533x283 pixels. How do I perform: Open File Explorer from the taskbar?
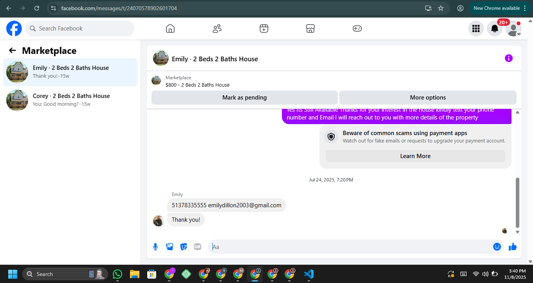(x=134, y=274)
